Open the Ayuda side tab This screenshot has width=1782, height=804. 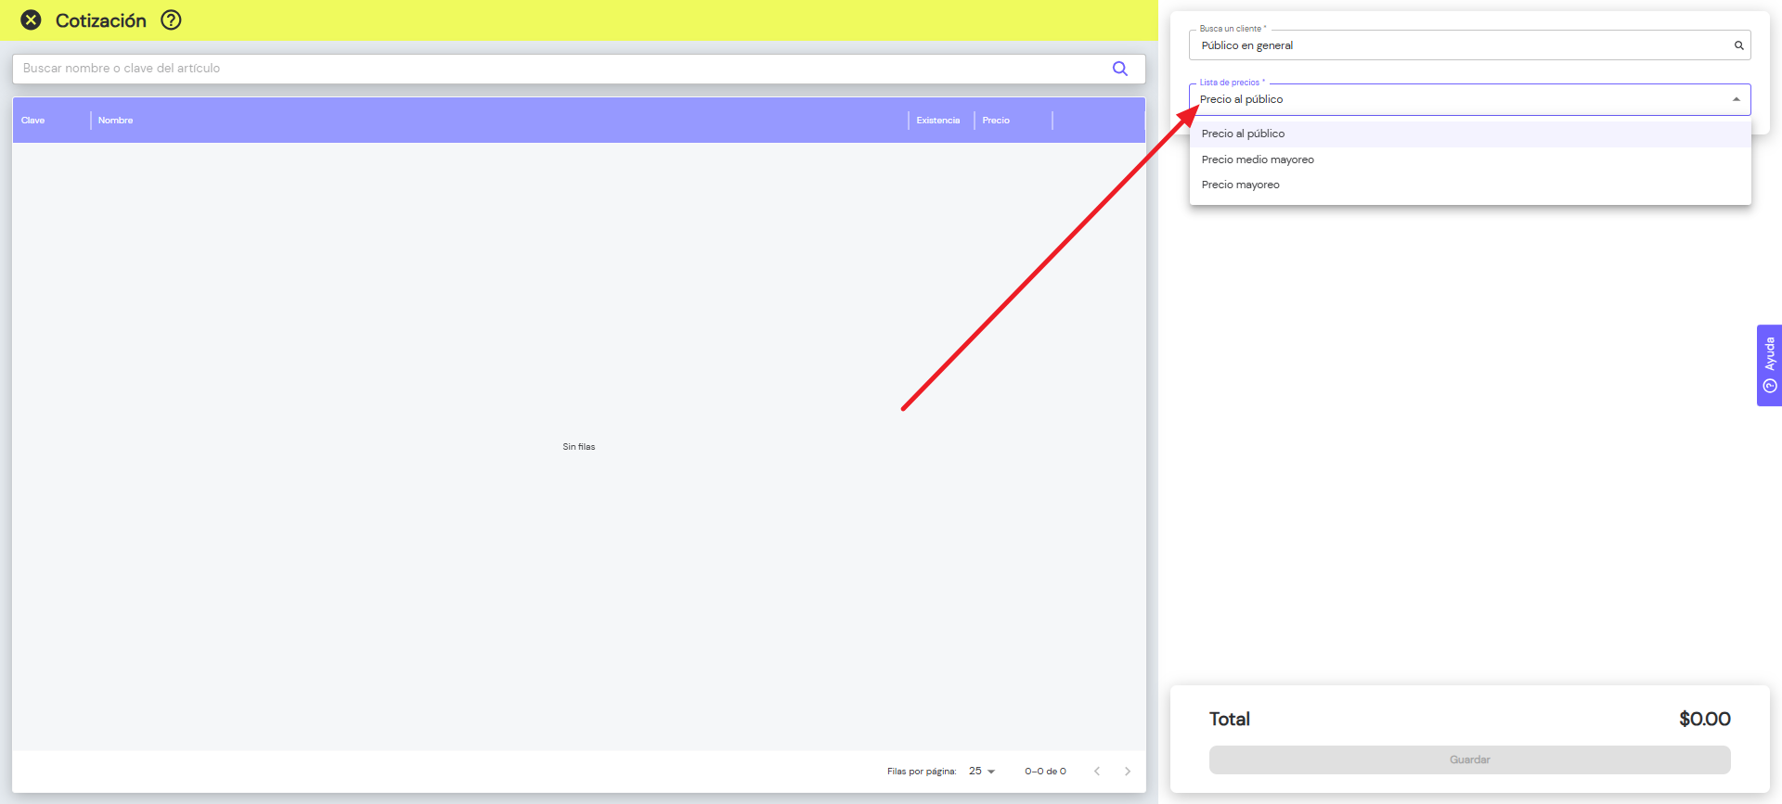(1769, 365)
